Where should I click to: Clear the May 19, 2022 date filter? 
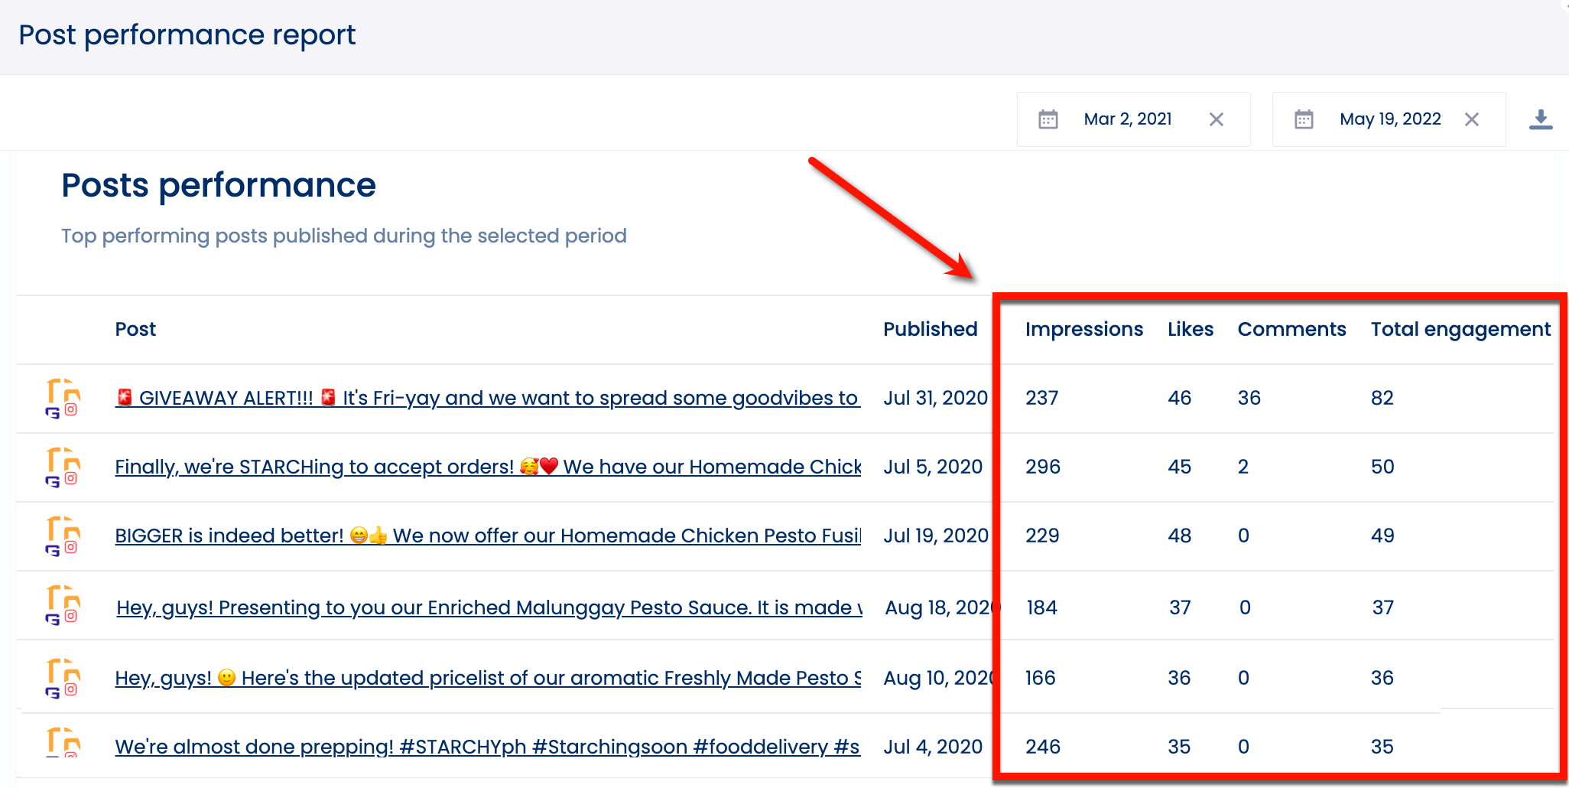(1472, 119)
